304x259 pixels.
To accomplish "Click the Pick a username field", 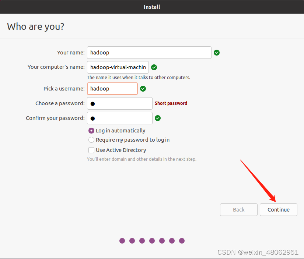I will coord(112,89).
